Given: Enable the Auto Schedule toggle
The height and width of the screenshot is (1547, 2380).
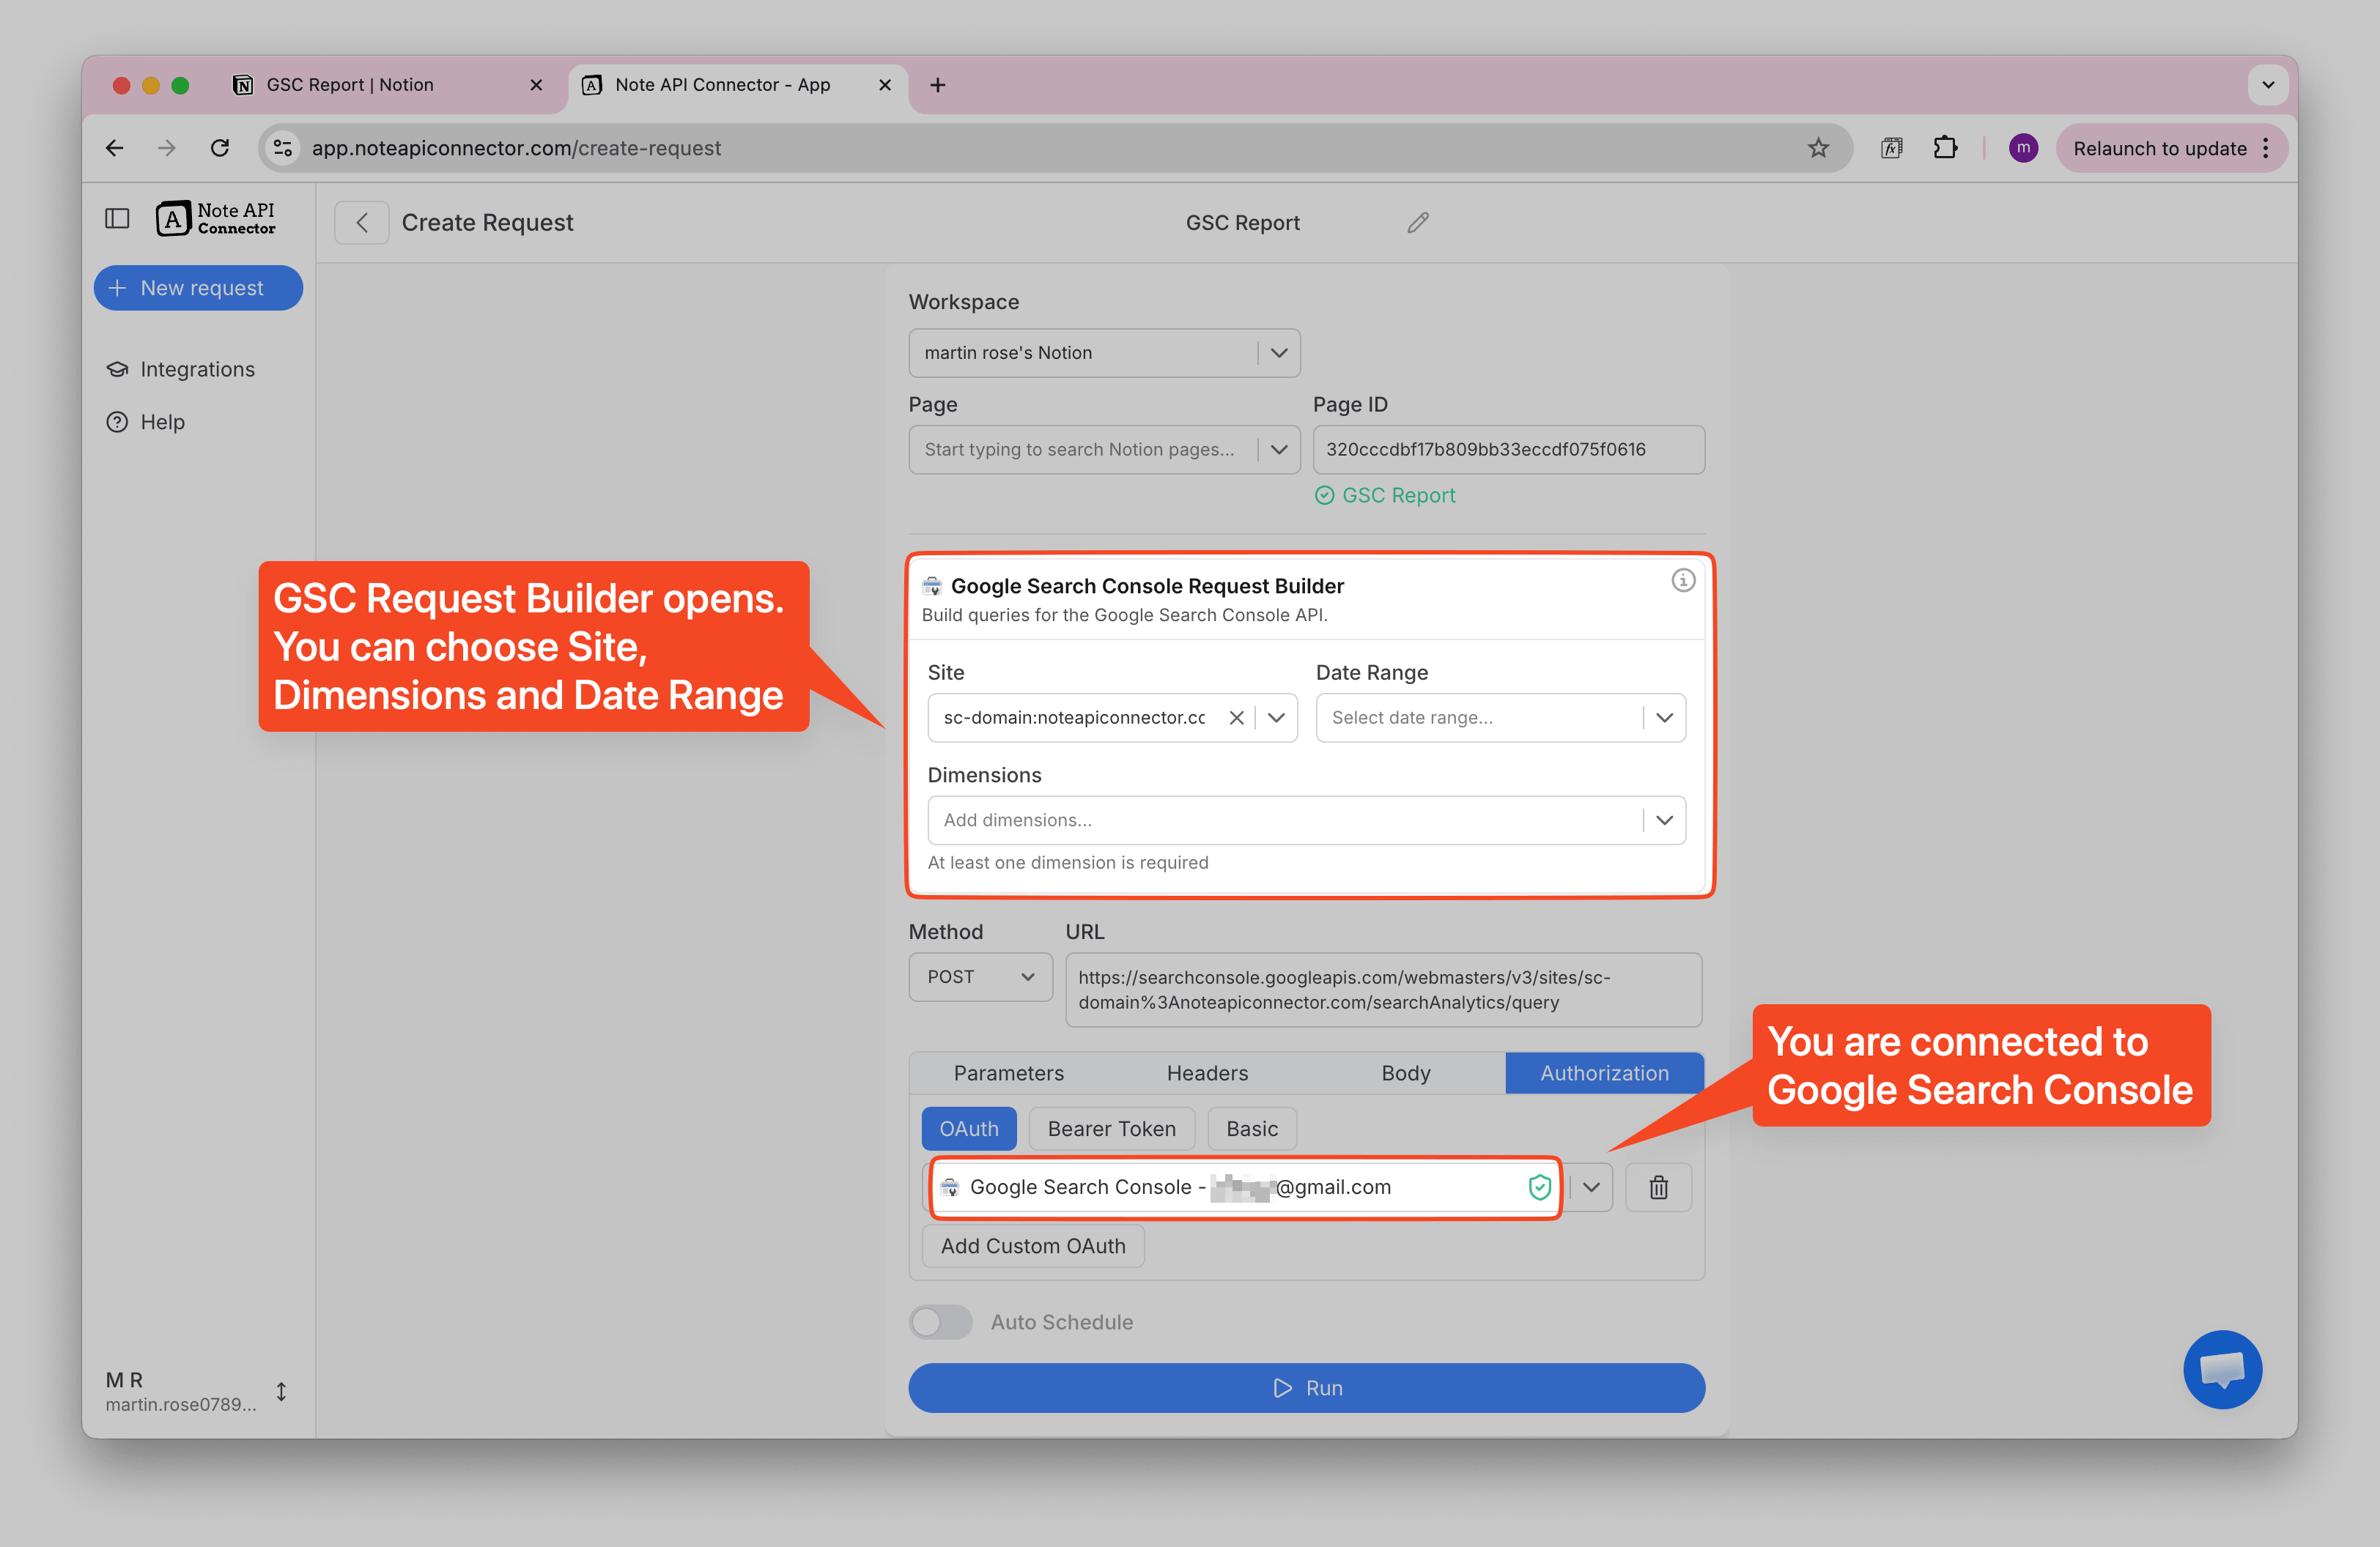Looking at the screenshot, I should tap(940, 1321).
